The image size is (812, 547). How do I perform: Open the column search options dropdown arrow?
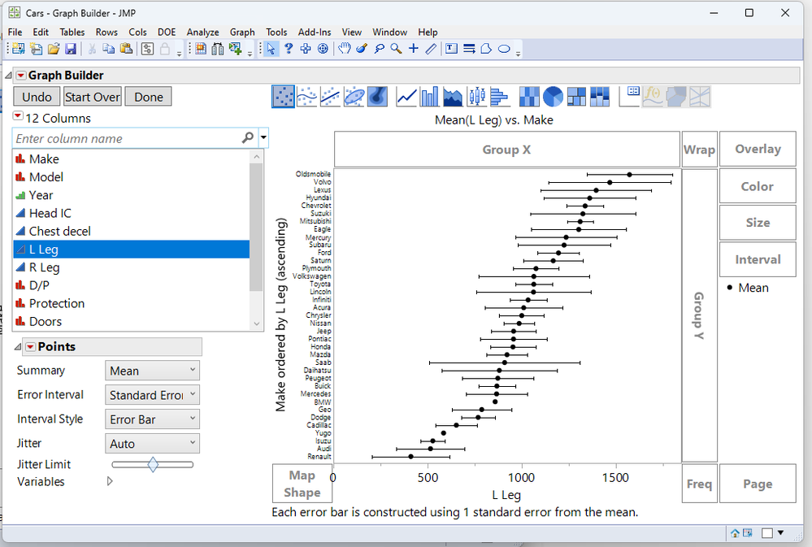[x=263, y=138]
